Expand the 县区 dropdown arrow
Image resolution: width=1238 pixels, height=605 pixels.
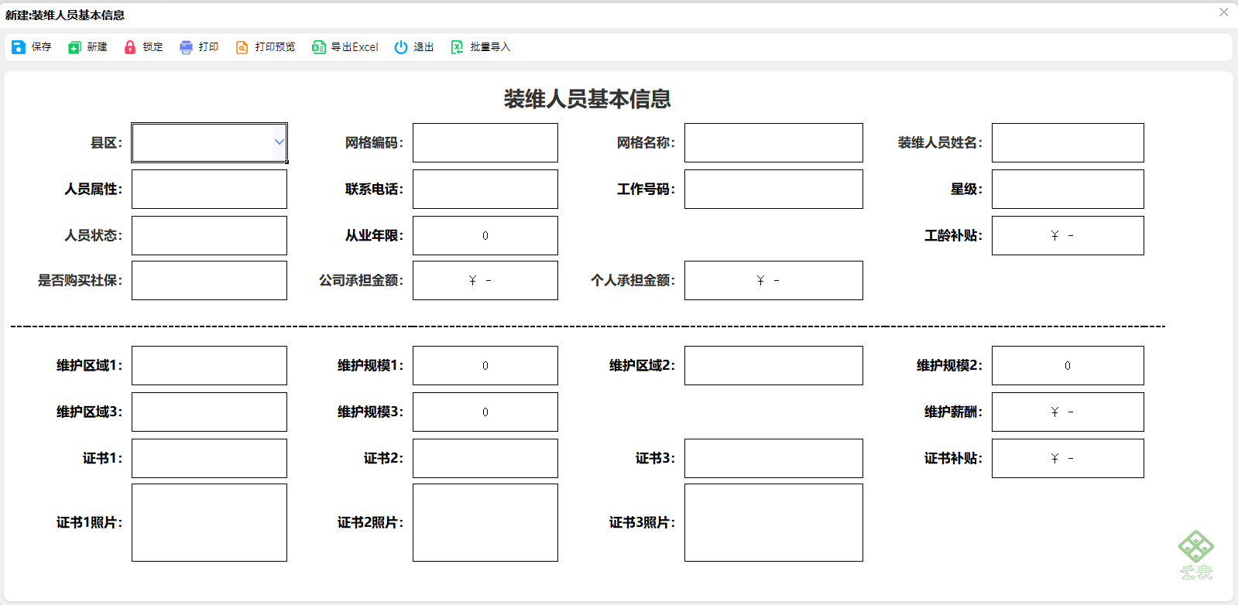coord(279,142)
